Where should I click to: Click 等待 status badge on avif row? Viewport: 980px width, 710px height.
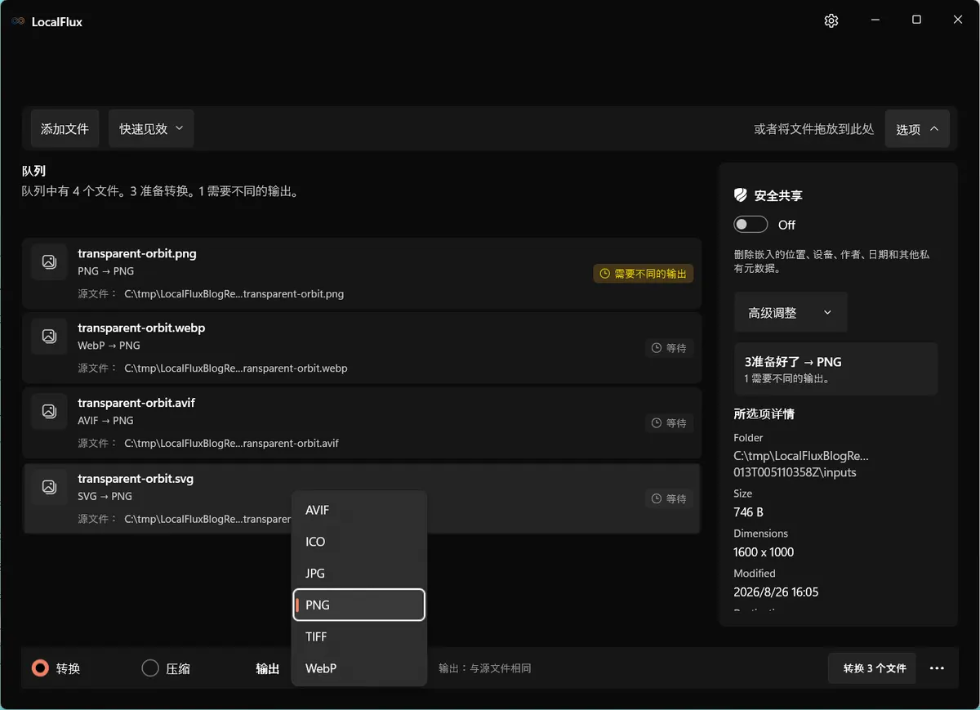669,423
